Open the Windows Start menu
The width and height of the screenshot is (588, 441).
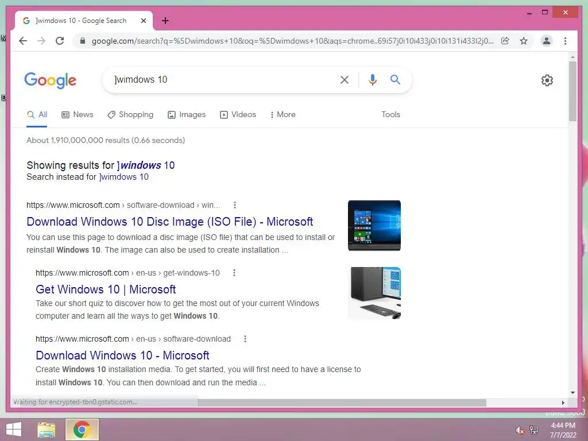pyautogui.click(x=14, y=430)
